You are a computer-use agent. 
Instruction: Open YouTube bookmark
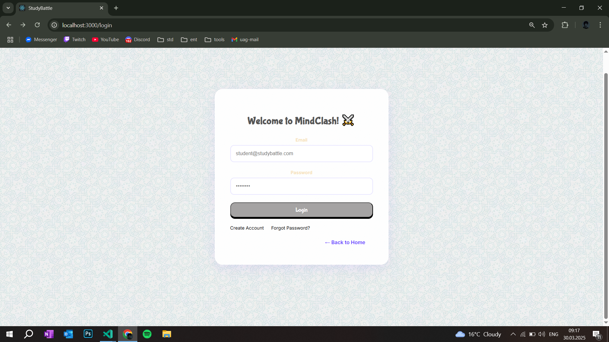(x=105, y=40)
